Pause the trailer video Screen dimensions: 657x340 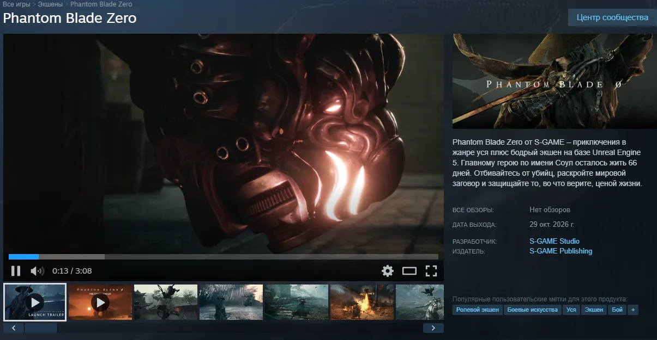(x=16, y=270)
